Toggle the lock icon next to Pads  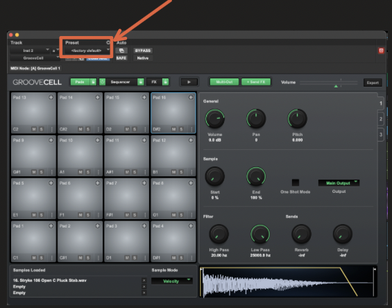(93, 82)
